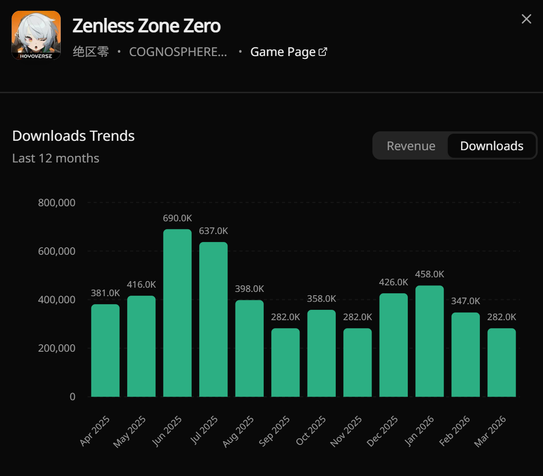Click the Oct 2025 axis label
This screenshot has width=543, height=476.
pyautogui.click(x=311, y=431)
